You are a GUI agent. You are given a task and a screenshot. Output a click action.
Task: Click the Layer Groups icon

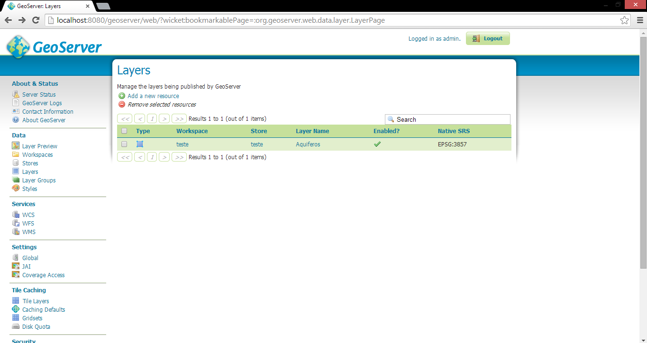(16, 180)
